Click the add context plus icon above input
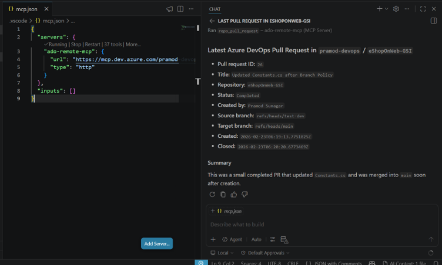The image size is (442, 265). (x=213, y=211)
